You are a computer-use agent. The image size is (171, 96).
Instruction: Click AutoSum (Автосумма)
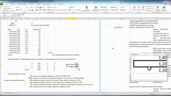point(150,6)
